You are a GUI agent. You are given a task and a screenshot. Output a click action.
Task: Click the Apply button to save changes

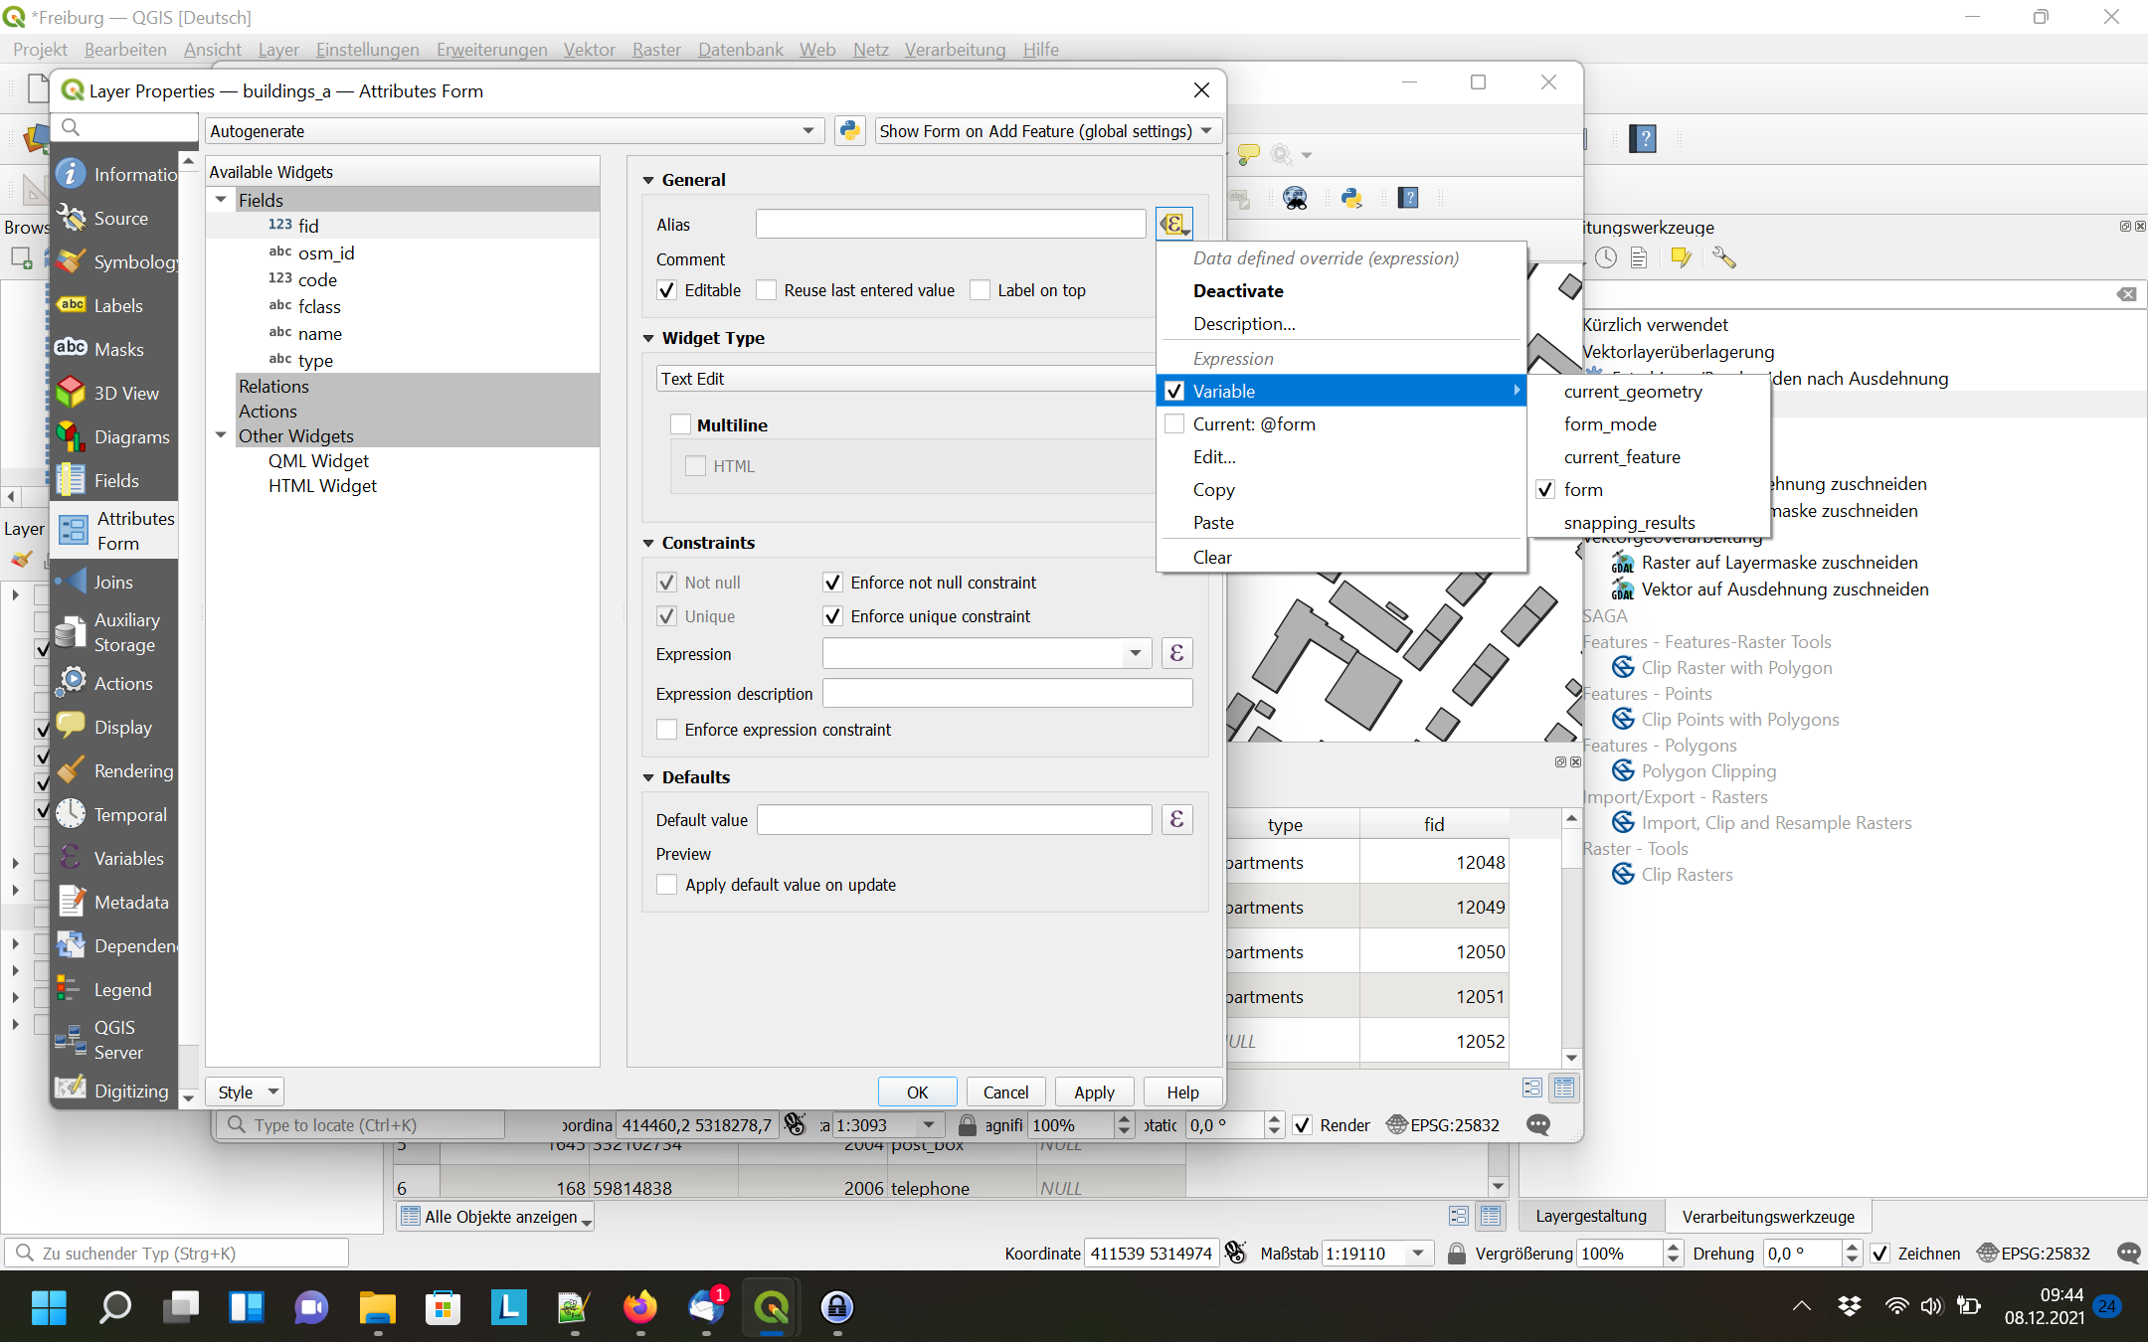[1093, 1091]
